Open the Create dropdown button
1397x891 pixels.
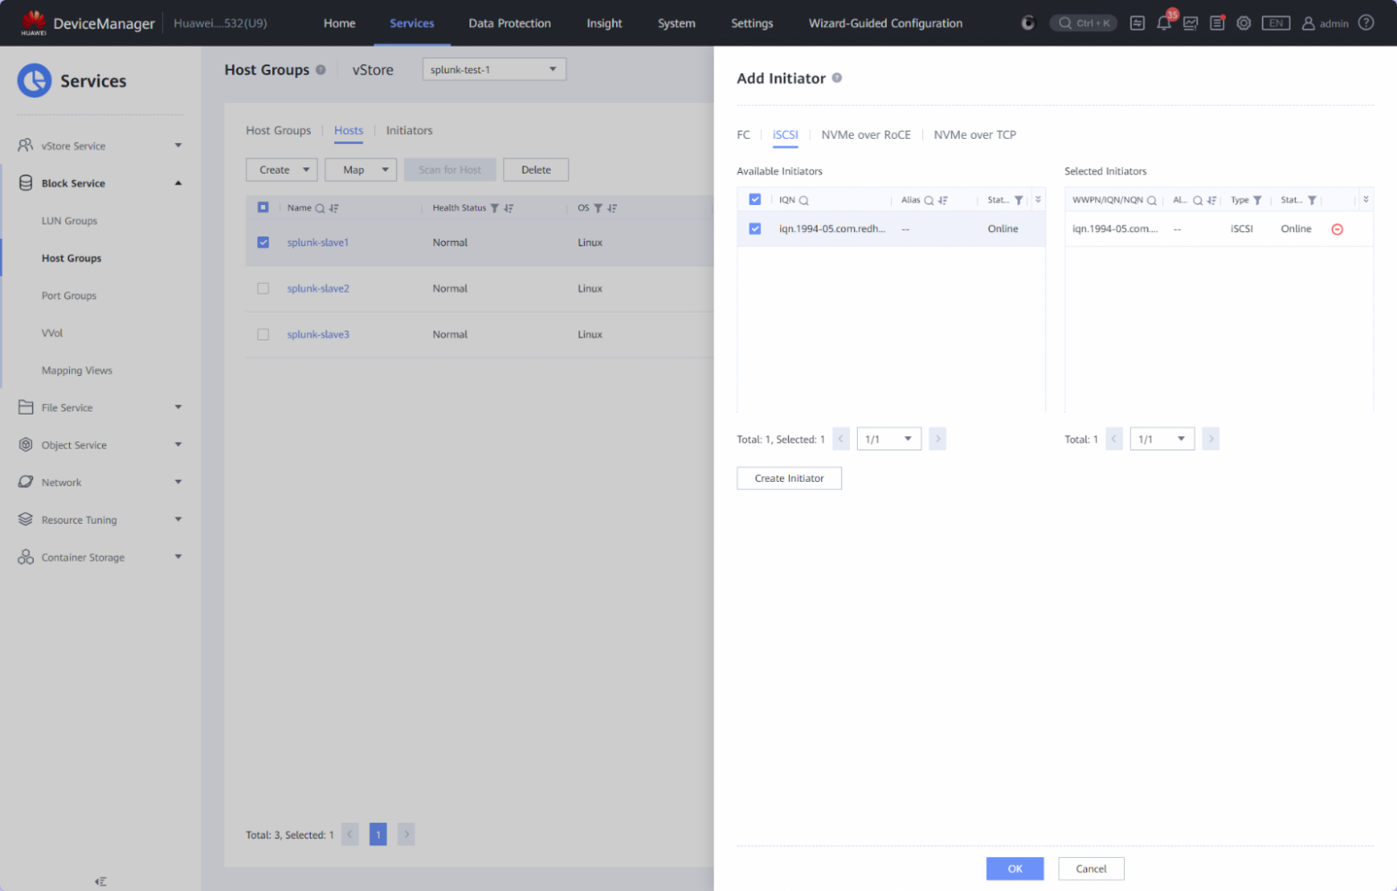282,169
